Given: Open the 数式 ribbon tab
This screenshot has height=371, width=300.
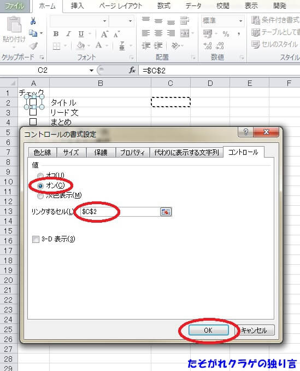Looking at the screenshot, I should (x=164, y=5).
